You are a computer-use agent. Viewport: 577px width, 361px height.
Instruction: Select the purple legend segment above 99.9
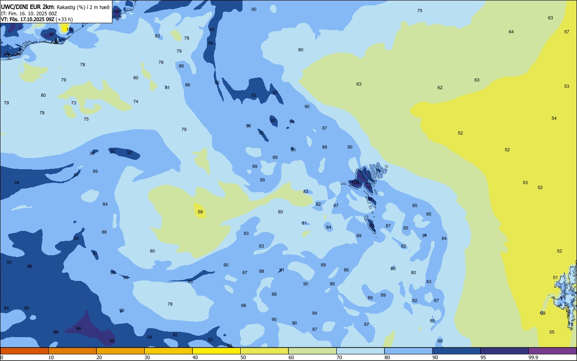[x=553, y=351]
